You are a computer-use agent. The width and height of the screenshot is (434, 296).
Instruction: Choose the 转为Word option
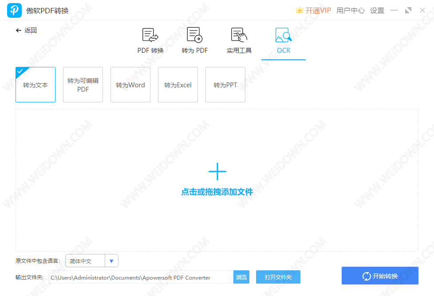tap(130, 85)
